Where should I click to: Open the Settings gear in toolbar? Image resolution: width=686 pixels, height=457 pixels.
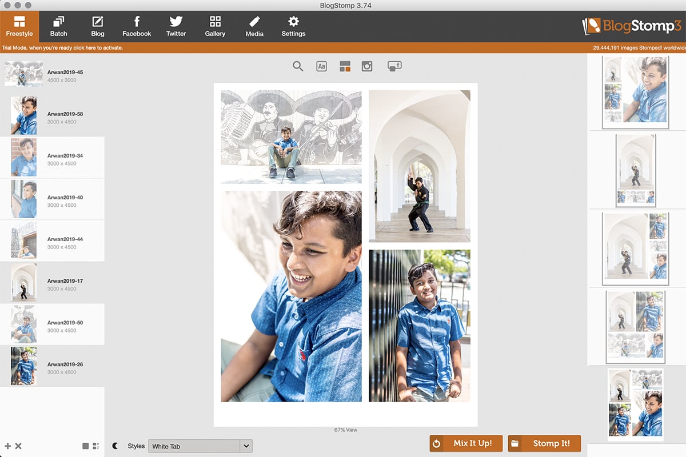click(293, 26)
